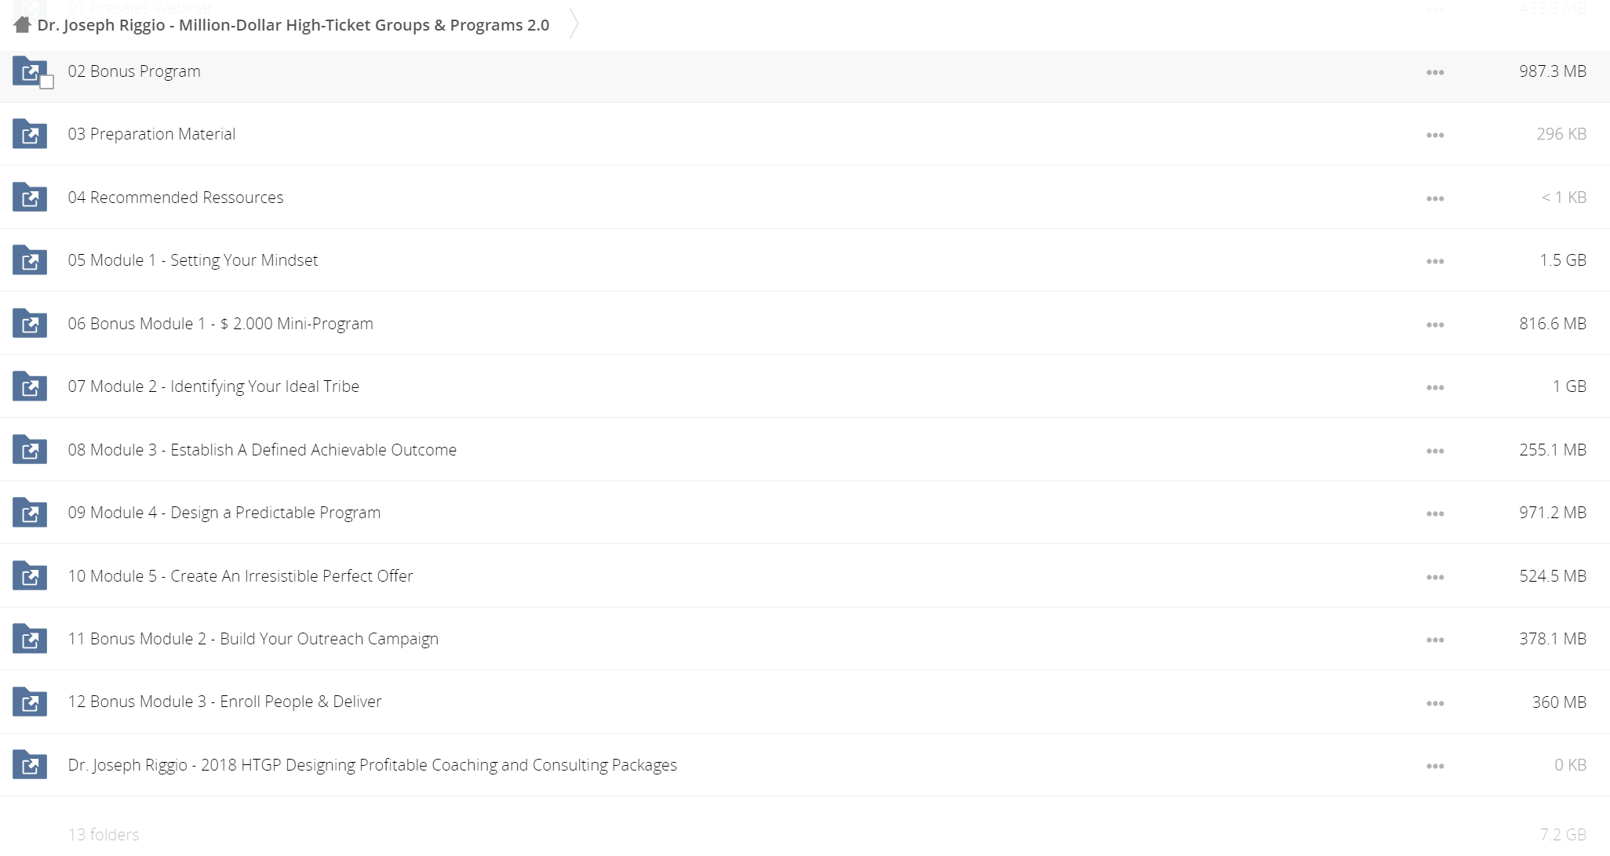The height and width of the screenshot is (856, 1610).
Task: Open 06 Bonus Module 1 Mini-Program folder
Action: 220,324
